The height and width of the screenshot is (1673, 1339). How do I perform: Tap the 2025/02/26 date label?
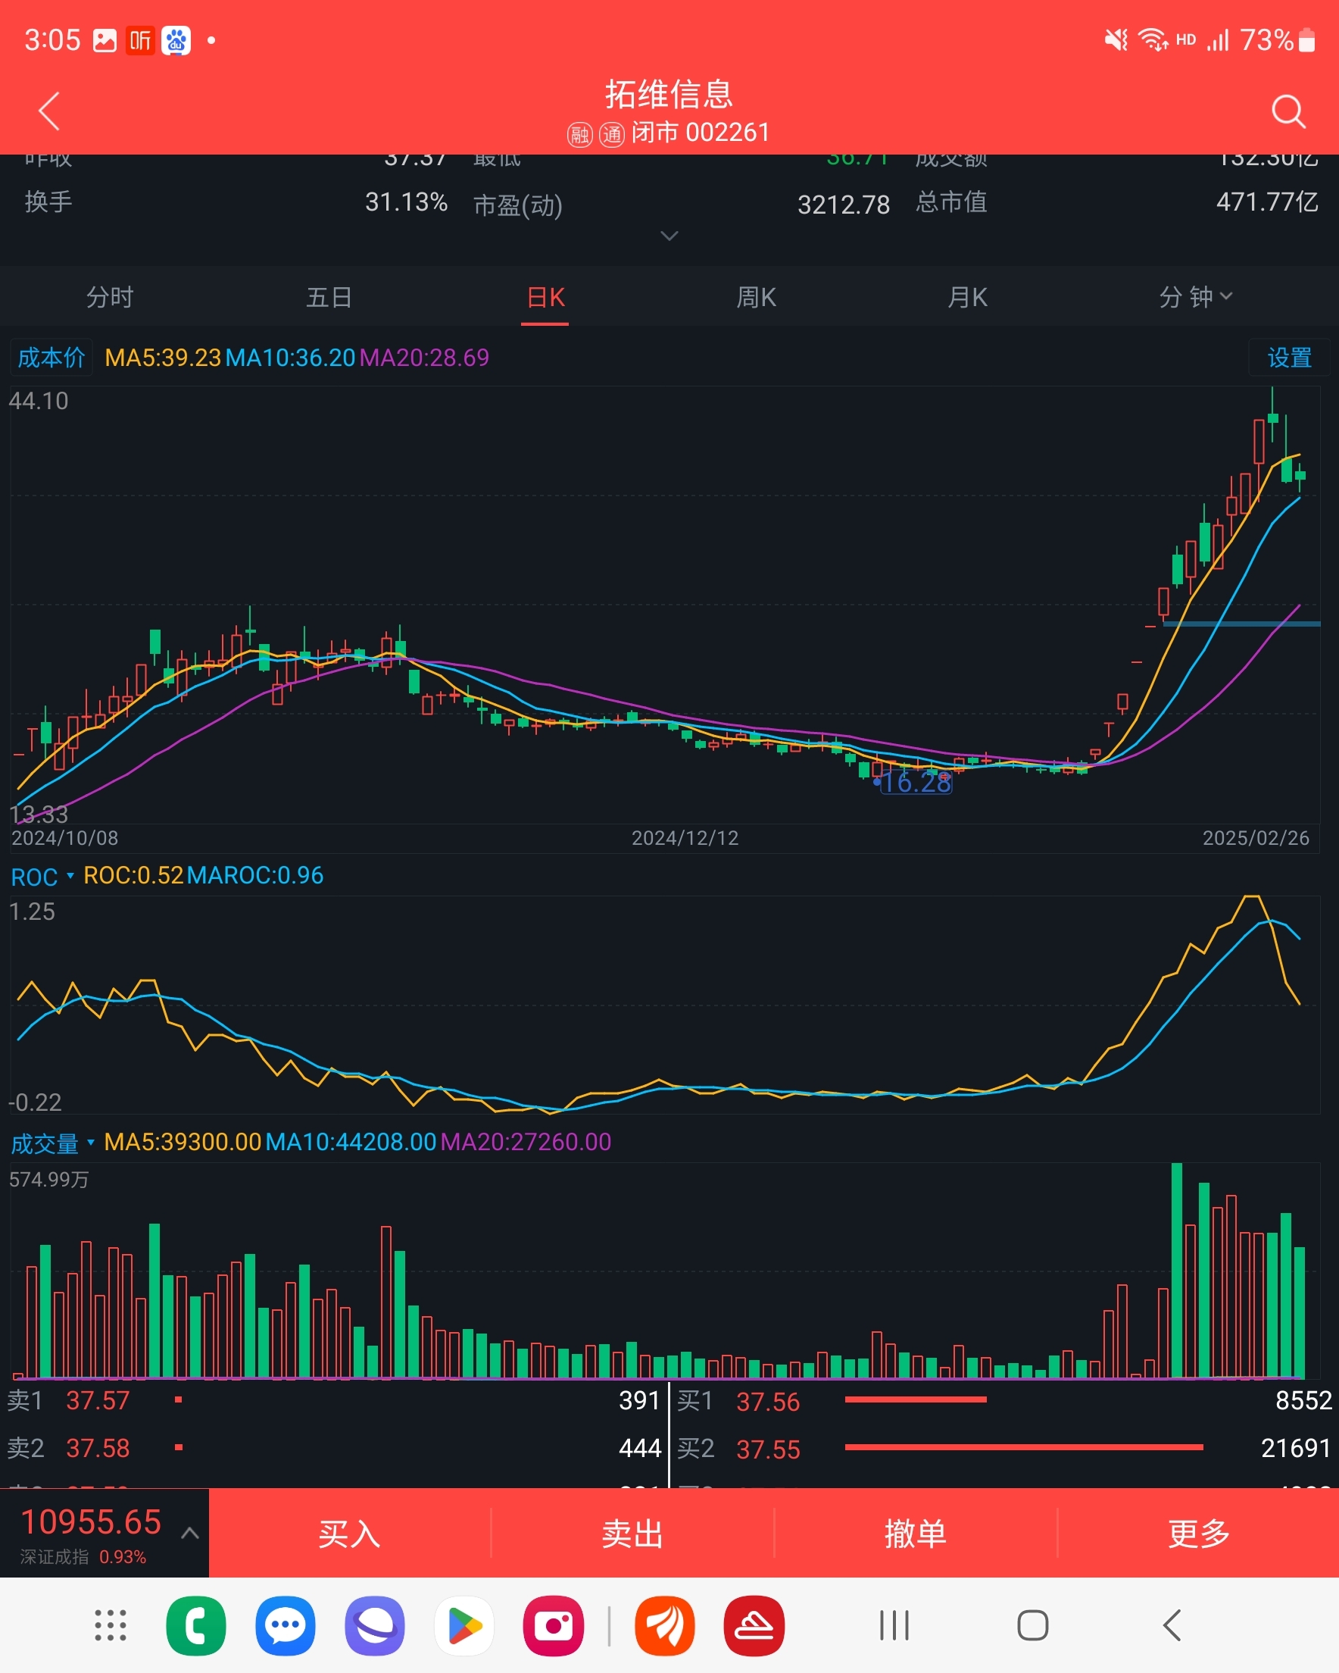pos(1255,838)
